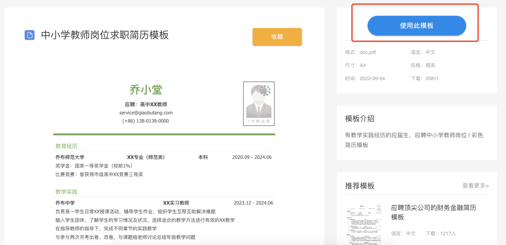
Task: Click the 风格 商务 label
Action: click(423, 65)
